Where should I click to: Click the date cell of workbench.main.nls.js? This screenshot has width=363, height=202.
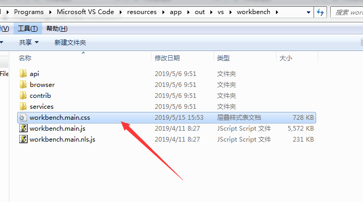(x=177, y=140)
